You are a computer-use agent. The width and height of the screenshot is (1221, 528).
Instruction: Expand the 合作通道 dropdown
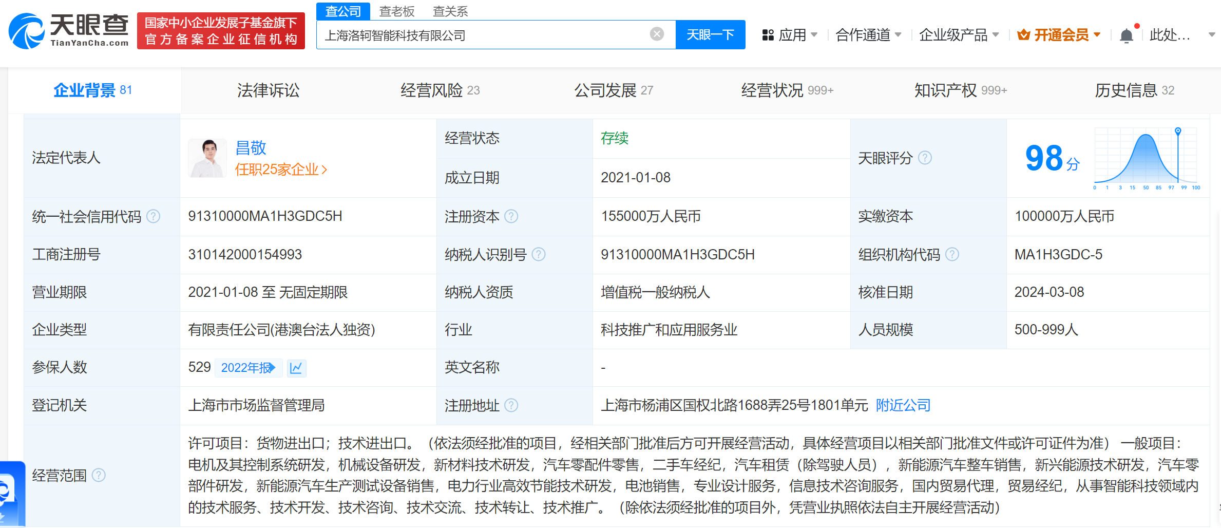868,35
